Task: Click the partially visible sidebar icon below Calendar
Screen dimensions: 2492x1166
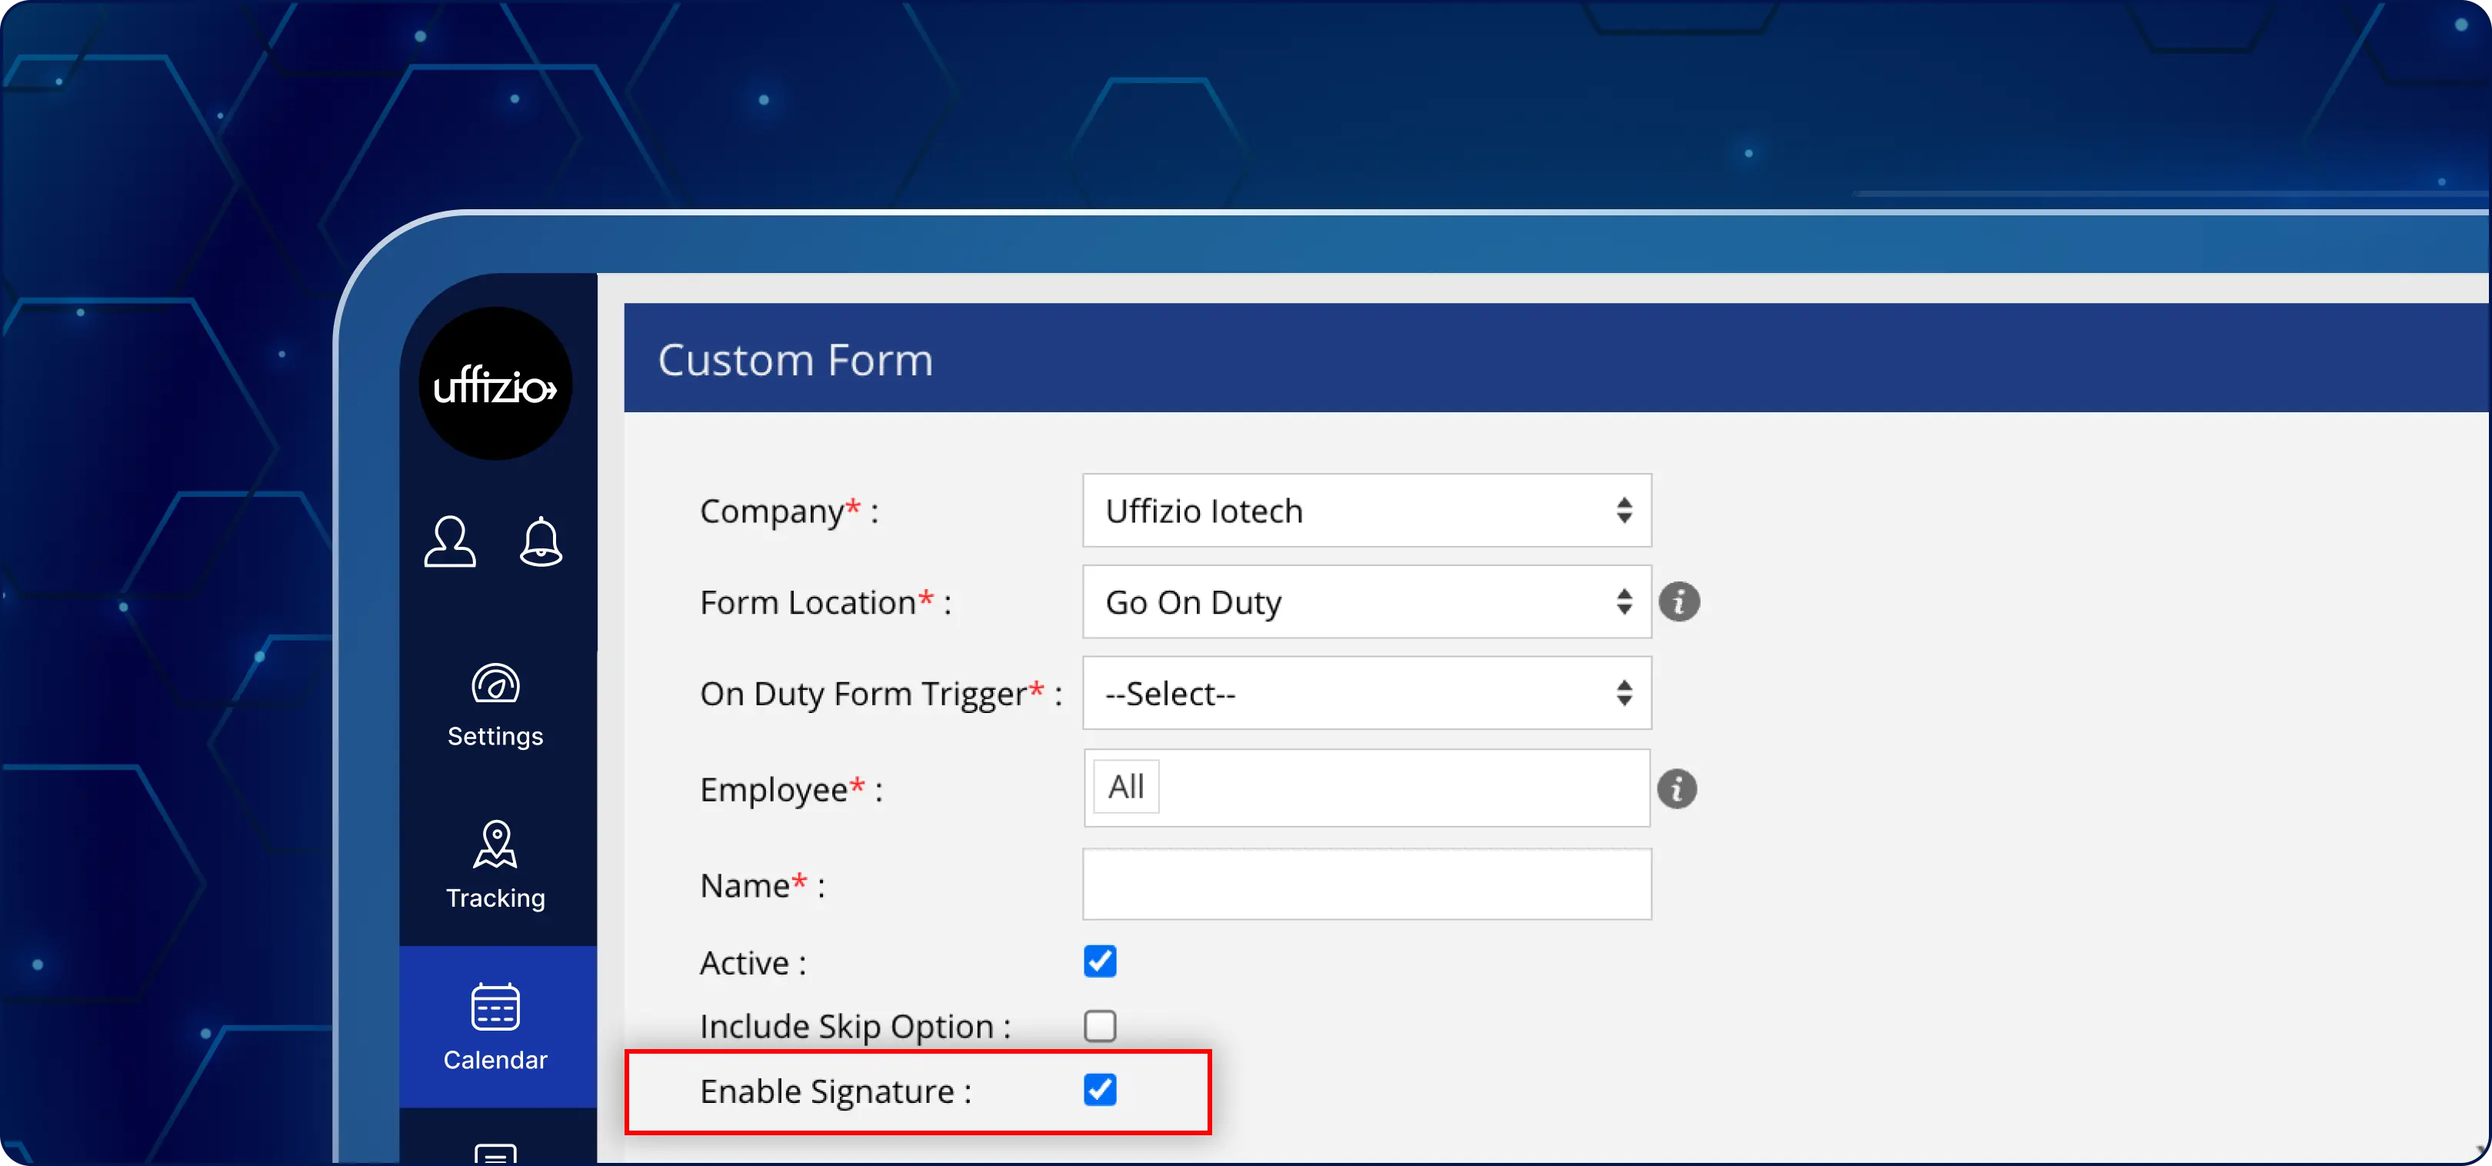Action: (x=495, y=1154)
